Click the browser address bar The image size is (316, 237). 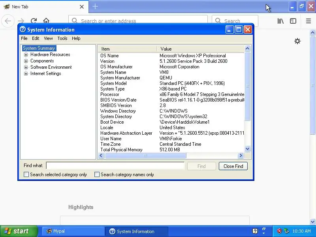click(138, 21)
